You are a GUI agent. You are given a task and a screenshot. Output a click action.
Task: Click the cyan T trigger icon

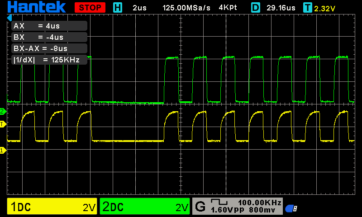point(308,8)
